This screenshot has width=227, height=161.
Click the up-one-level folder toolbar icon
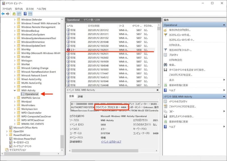14,14
